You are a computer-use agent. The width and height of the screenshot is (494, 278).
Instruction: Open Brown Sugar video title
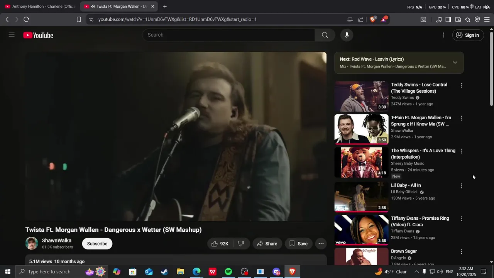[x=404, y=251]
